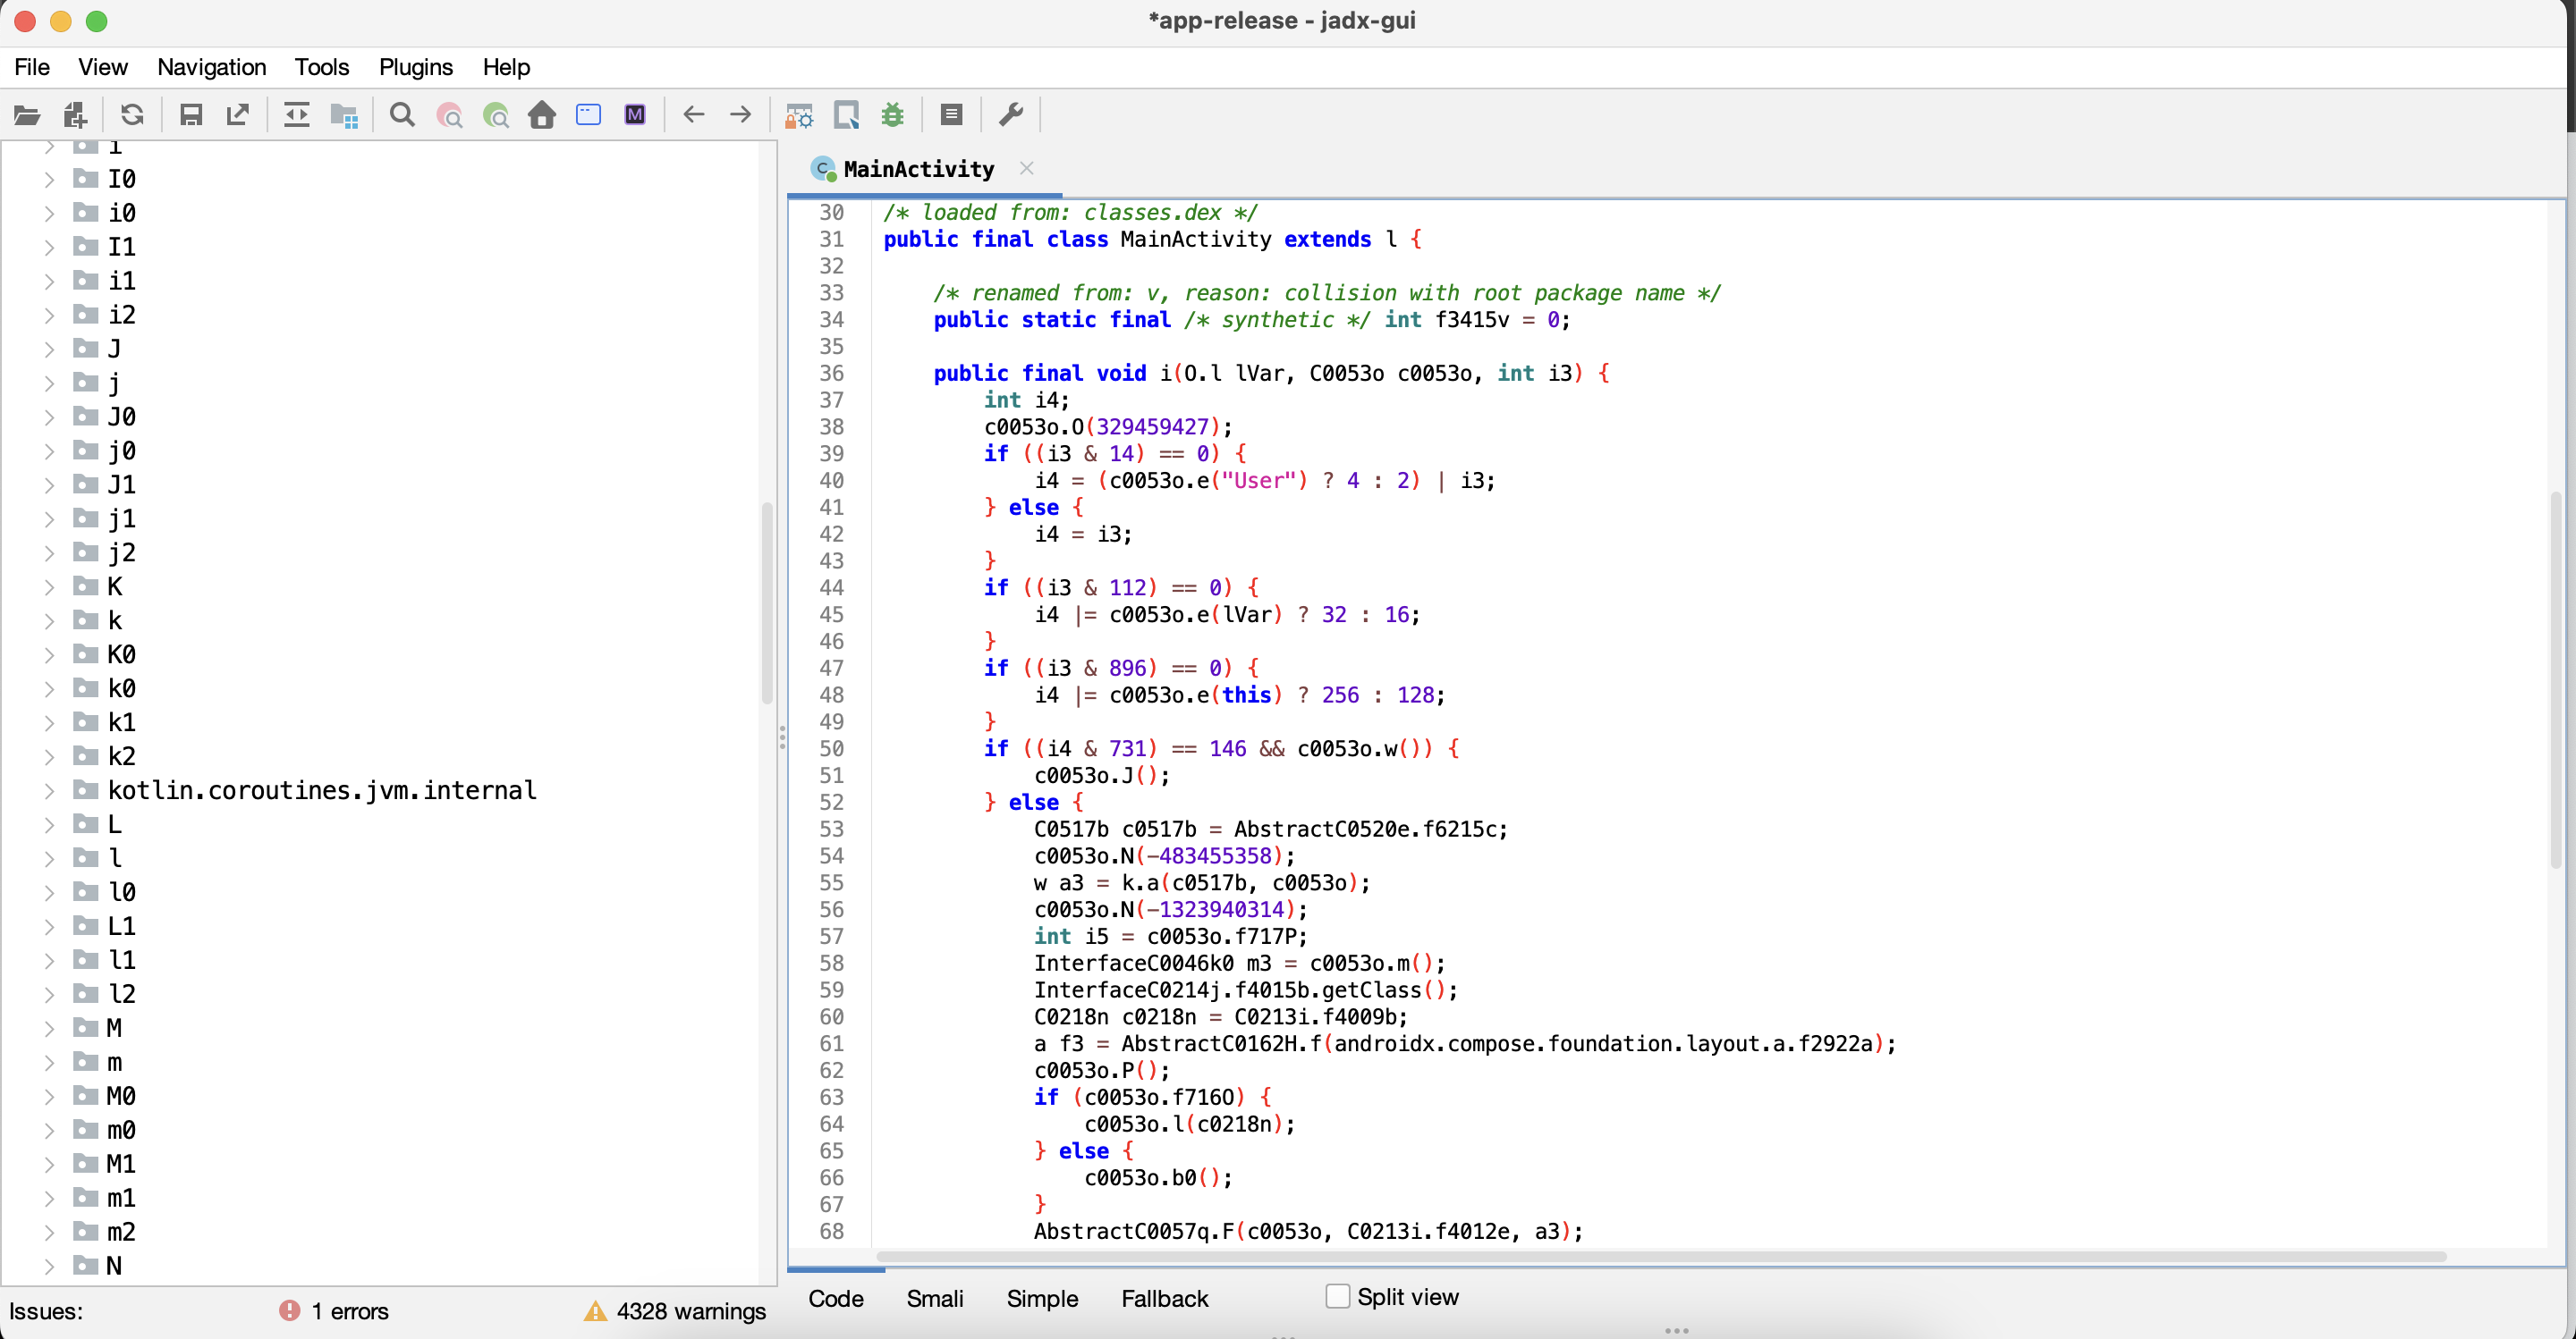Click the 4328 warnings label
2576x1339 pixels.
pos(691,1311)
